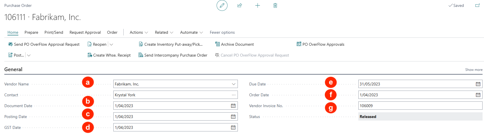Open calendar picker for Order Date
Viewport: 484px width, 138px height.
[478, 95]
